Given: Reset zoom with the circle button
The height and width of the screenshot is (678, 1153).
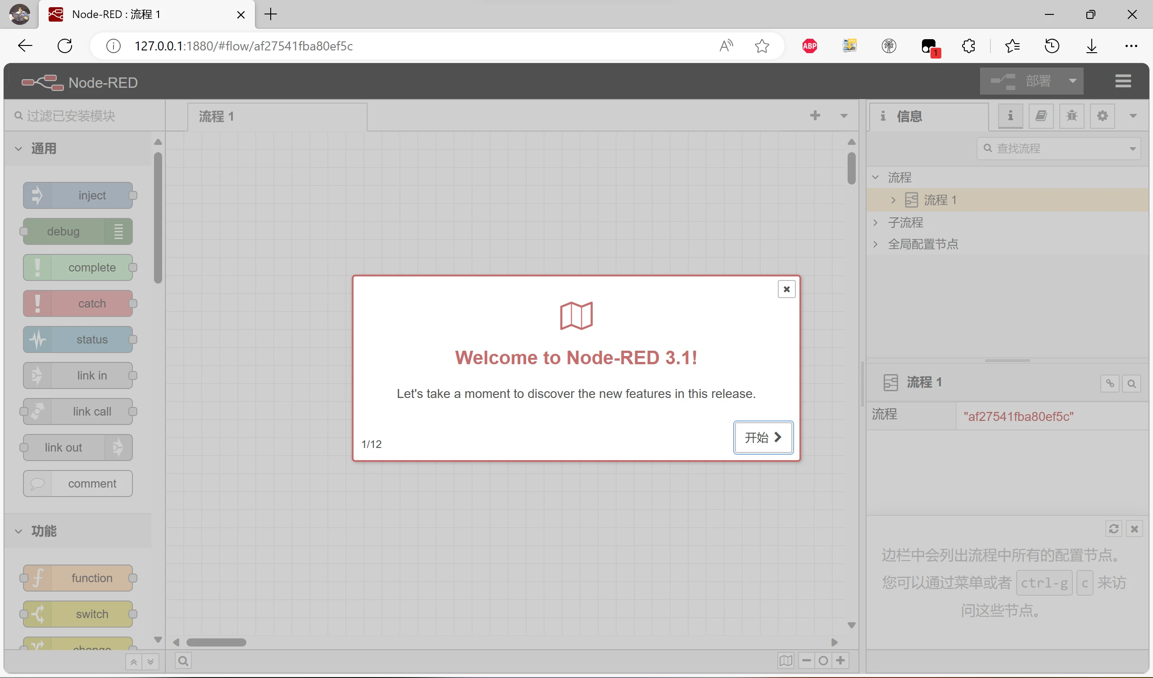Looking at the screenshot, I should point(823,660).
